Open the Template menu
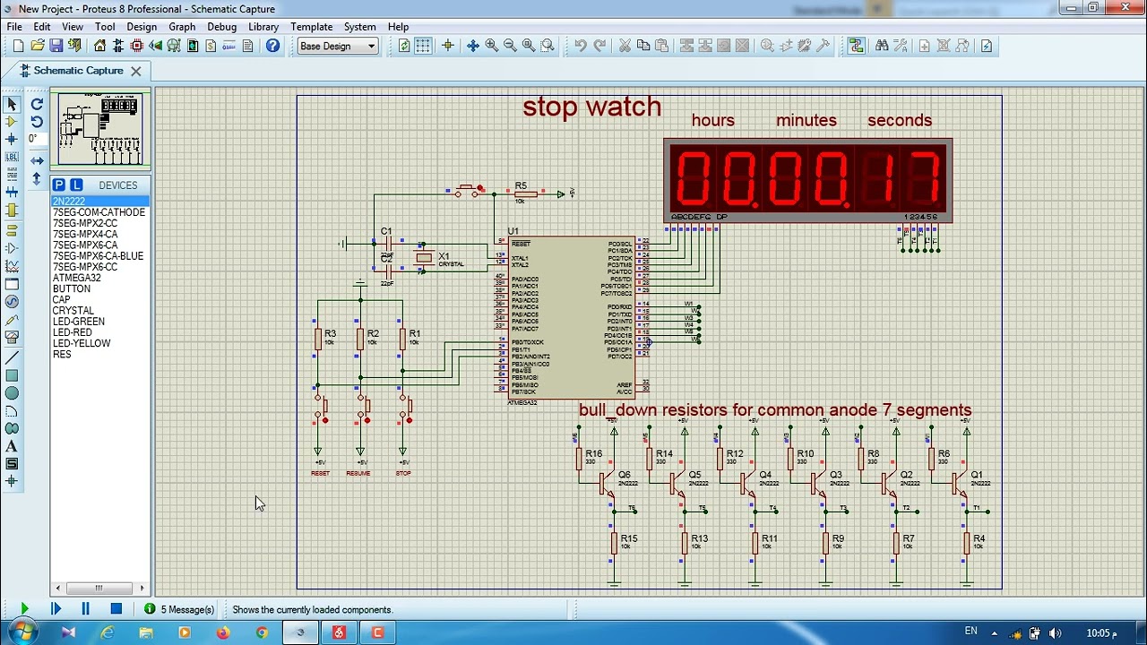This screenshot has width=1147, height=645. 312,27
